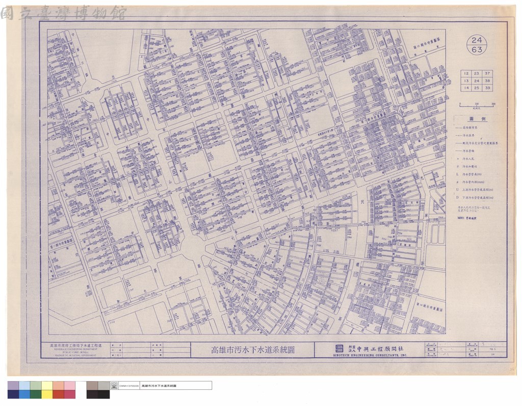Viewport: 522px width, 406px height.
Task: Click legend entry L 污水管管長(m)
Action: pos(469,174)
